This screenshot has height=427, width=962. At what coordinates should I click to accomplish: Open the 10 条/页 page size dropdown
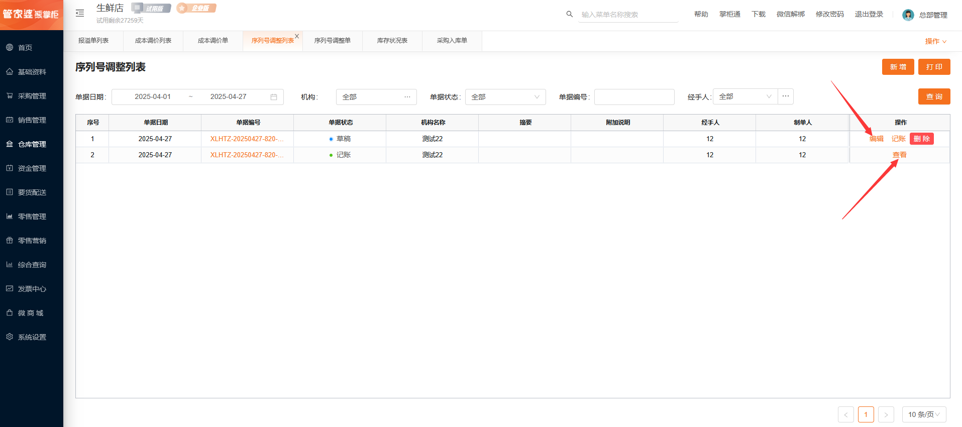(x=924, y=414)
